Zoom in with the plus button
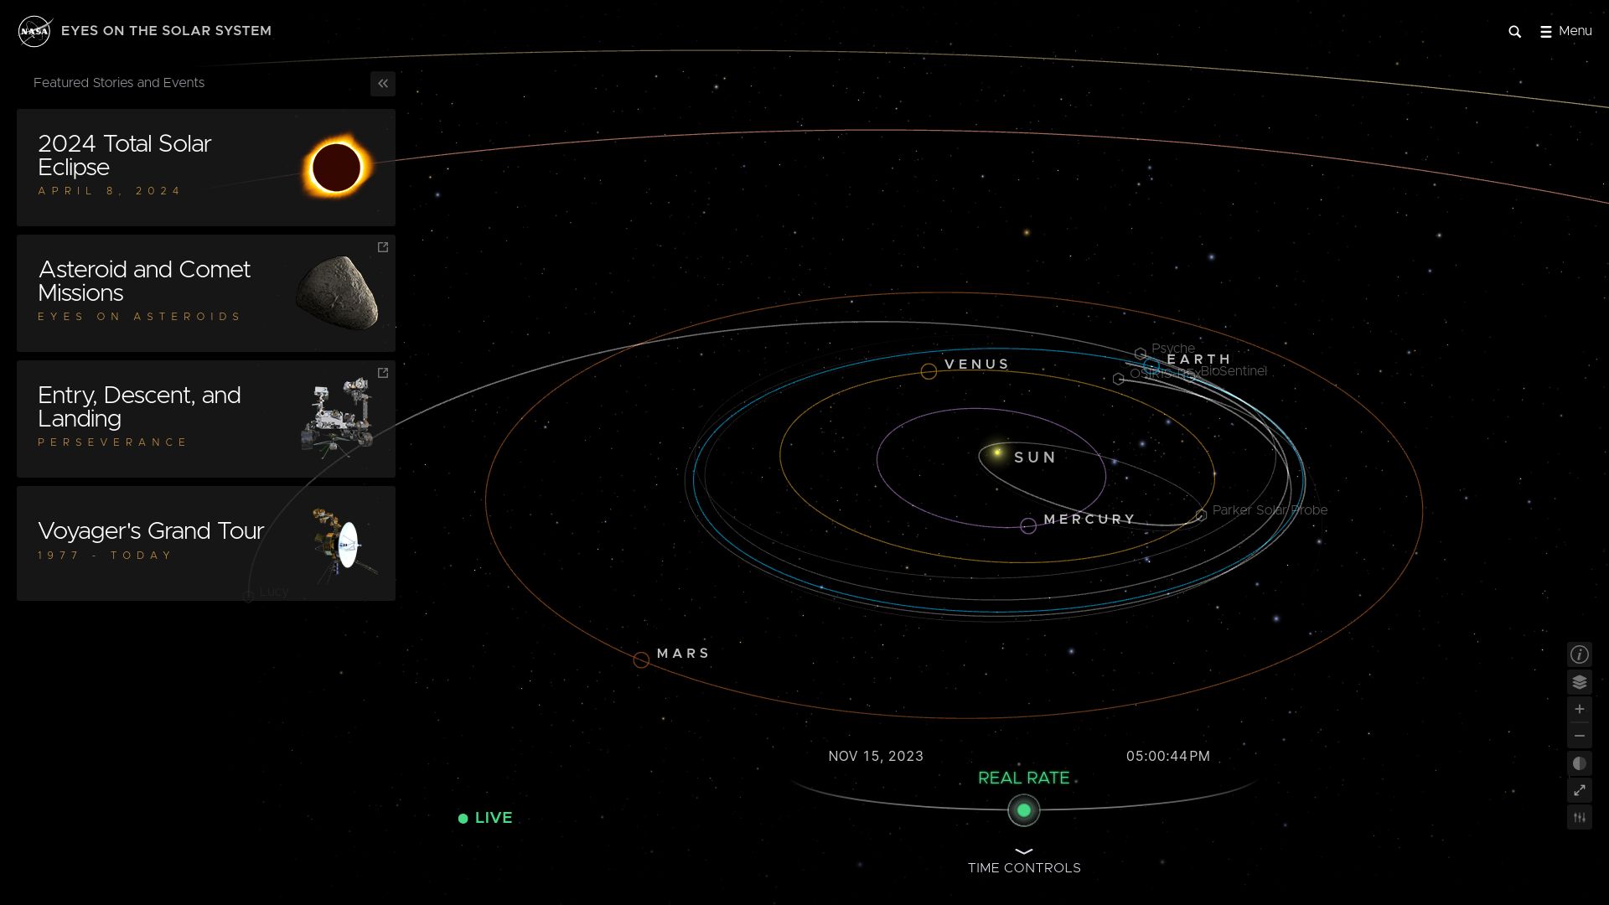 click(x=1580, y=709)
